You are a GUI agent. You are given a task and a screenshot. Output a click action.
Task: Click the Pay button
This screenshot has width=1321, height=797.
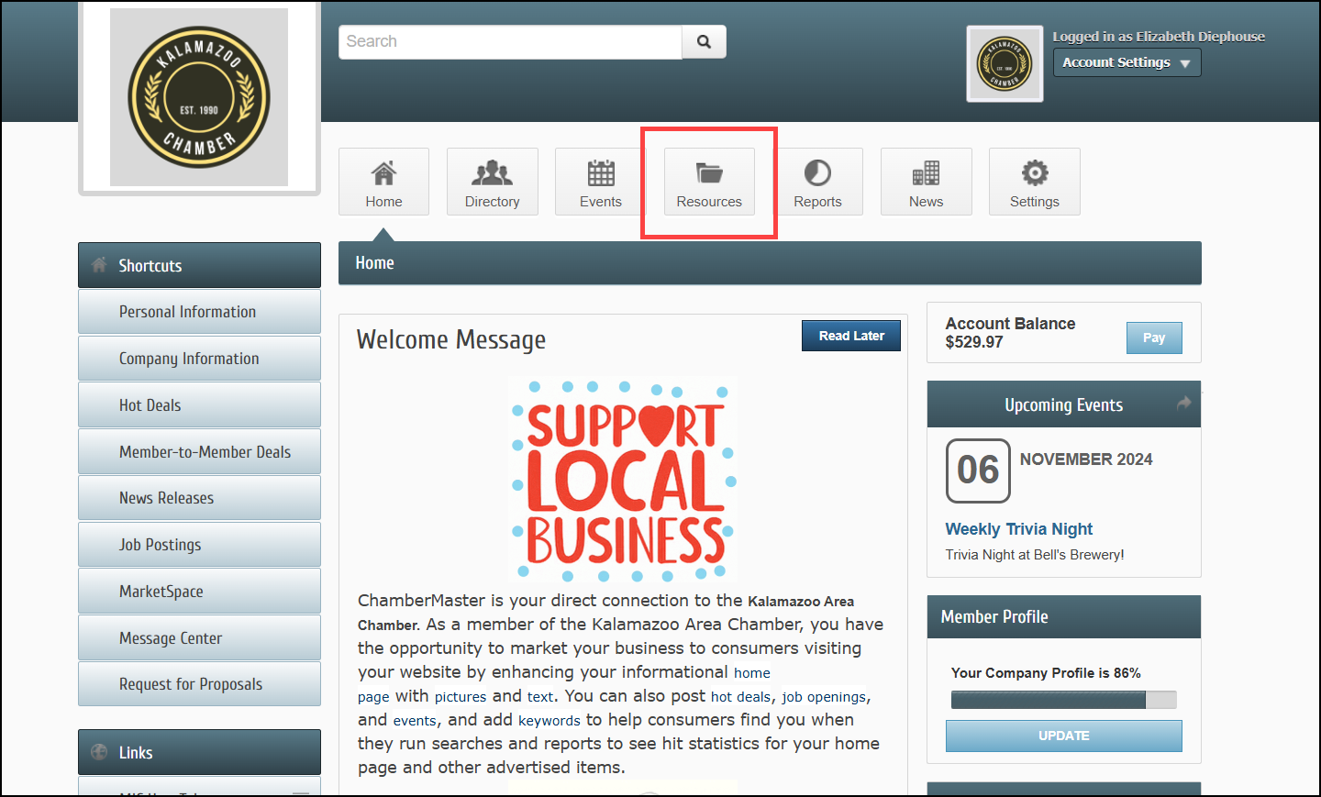(x=1154, y=338)
